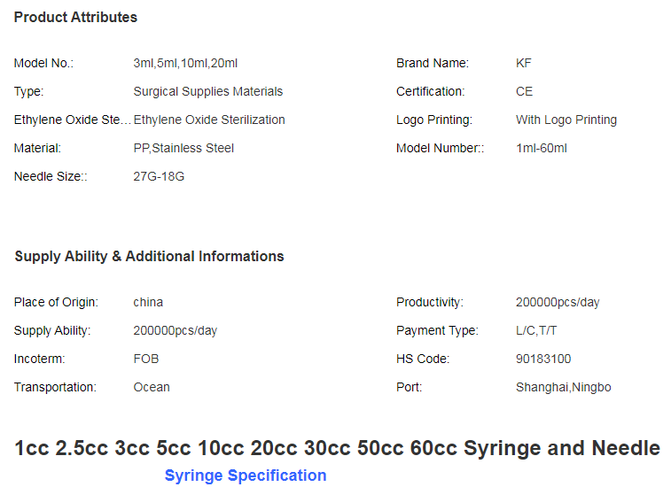Click the KF brand name value

point(523,63)
